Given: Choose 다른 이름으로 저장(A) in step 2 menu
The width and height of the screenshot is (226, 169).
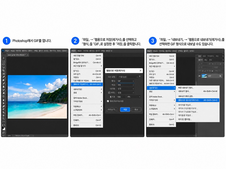Looking at the screenshot, I should point(87,81).
